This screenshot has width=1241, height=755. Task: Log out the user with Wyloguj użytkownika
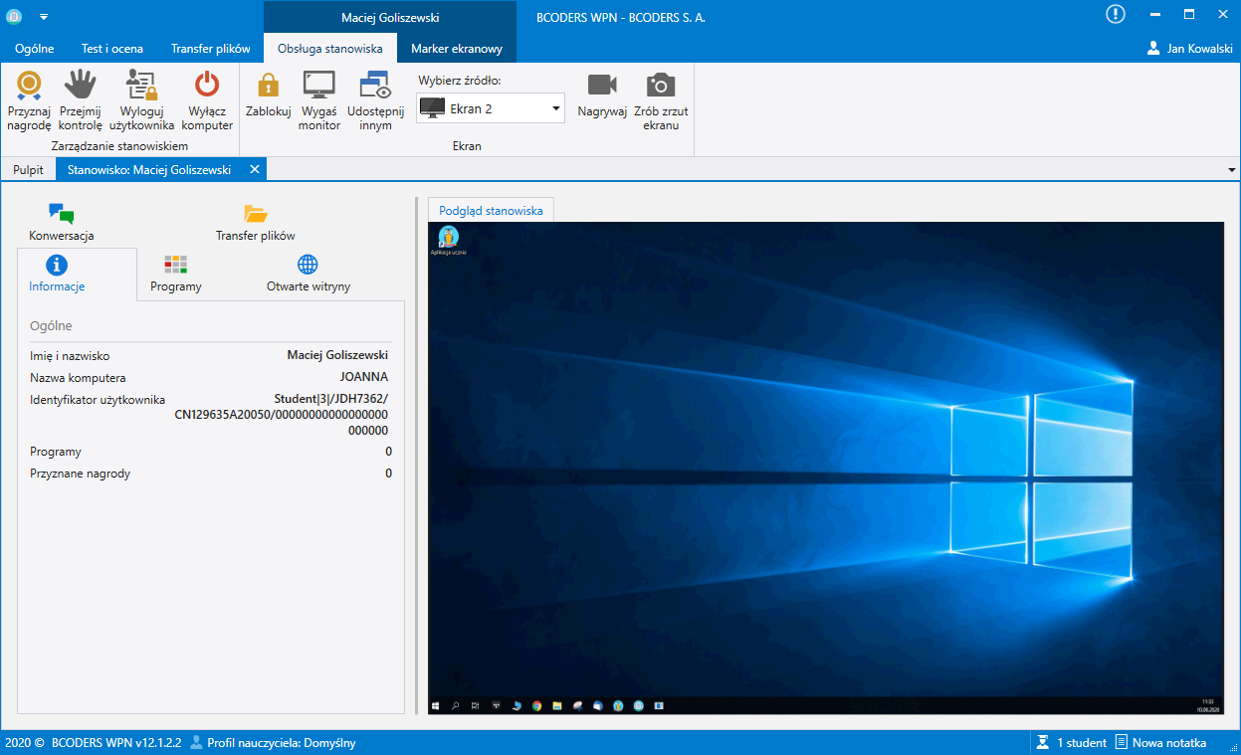coord(141,101)
